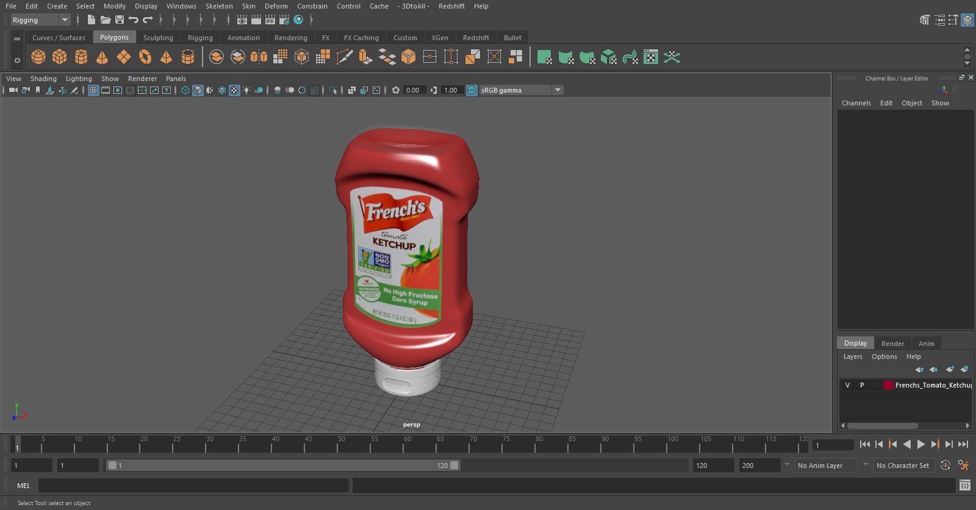Open the Deform menu
Screen dimensions: 976x510
coord(276,6)
